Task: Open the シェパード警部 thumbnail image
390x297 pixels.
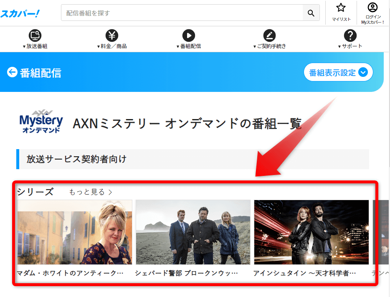Action: pos(193,232)
